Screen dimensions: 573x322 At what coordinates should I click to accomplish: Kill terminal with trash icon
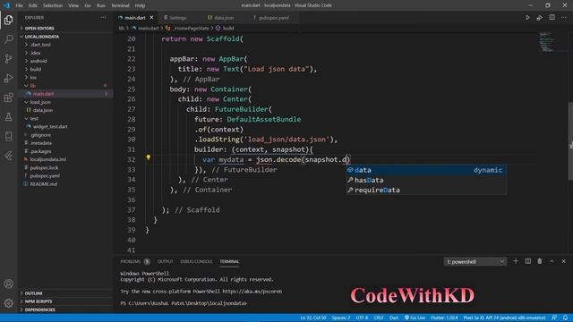[x=540, y=261]
